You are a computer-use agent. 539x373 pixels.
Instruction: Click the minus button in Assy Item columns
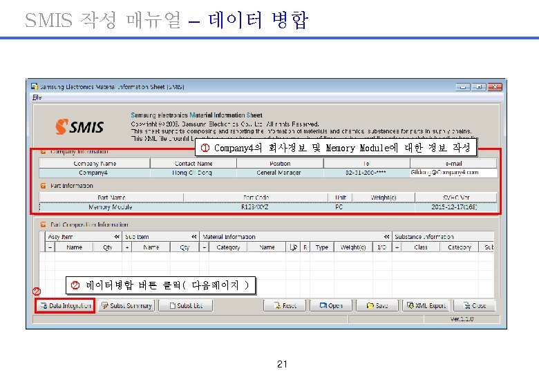click(50, 247)
